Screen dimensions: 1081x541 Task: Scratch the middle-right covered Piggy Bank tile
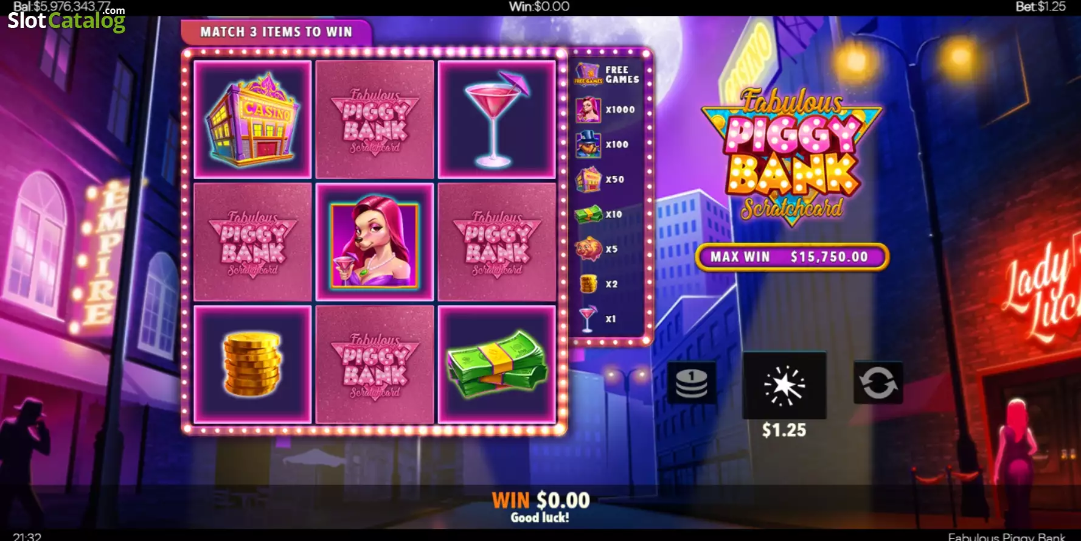pos(497,242)
